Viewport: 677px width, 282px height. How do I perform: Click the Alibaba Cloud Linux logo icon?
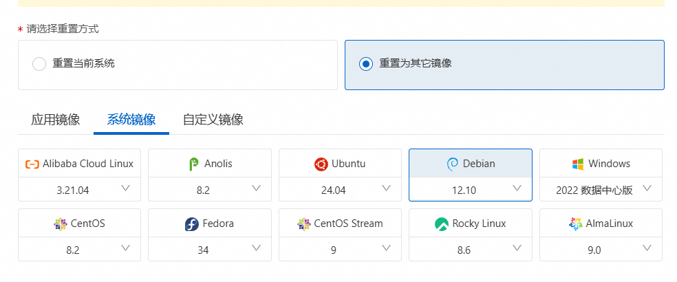pyautogui.click(x=32, y=164)
